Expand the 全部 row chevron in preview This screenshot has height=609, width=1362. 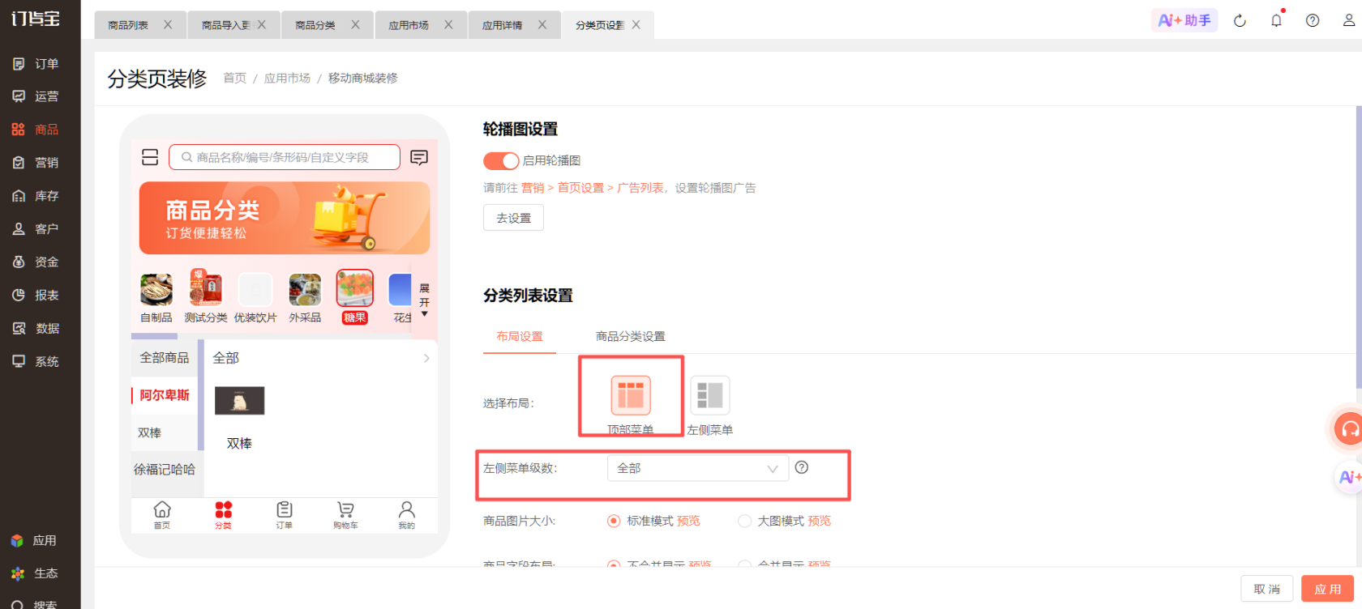(x=426, y=358)
